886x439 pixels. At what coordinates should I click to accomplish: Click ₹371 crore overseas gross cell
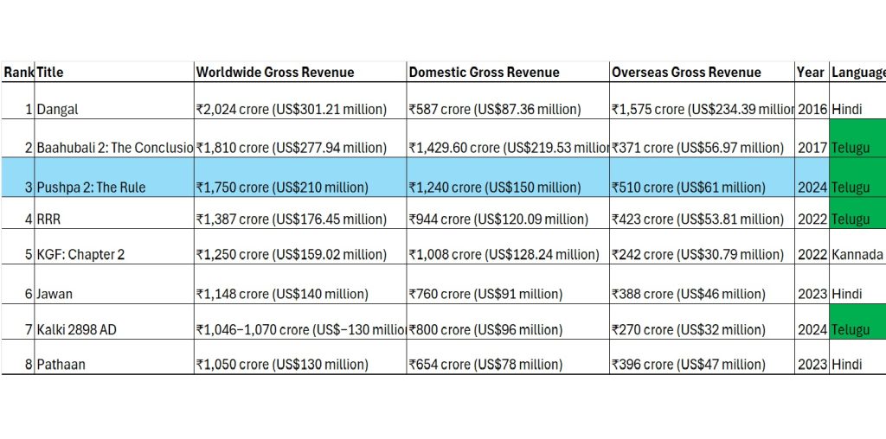click(x=702, y=138)
